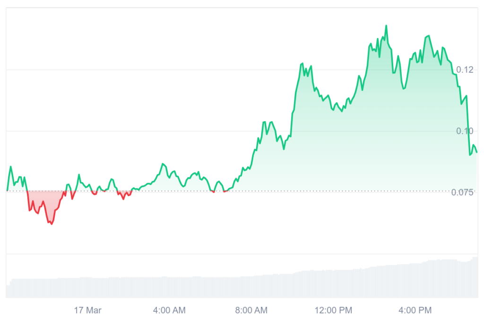Click the lowest point of the red dip
The width and height of the screenshot is (484, 323).
pyautogui.click(x=52, y=224)
